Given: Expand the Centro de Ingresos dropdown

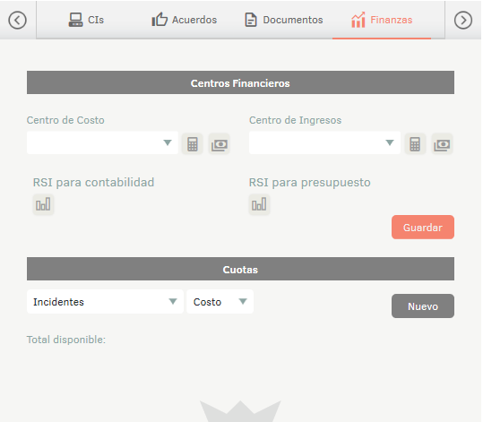Looking at the screenshot, I should (324, 142).
